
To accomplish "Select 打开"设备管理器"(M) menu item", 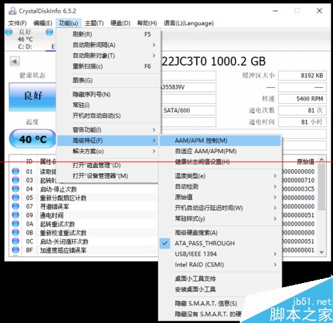I will (109, 176).
